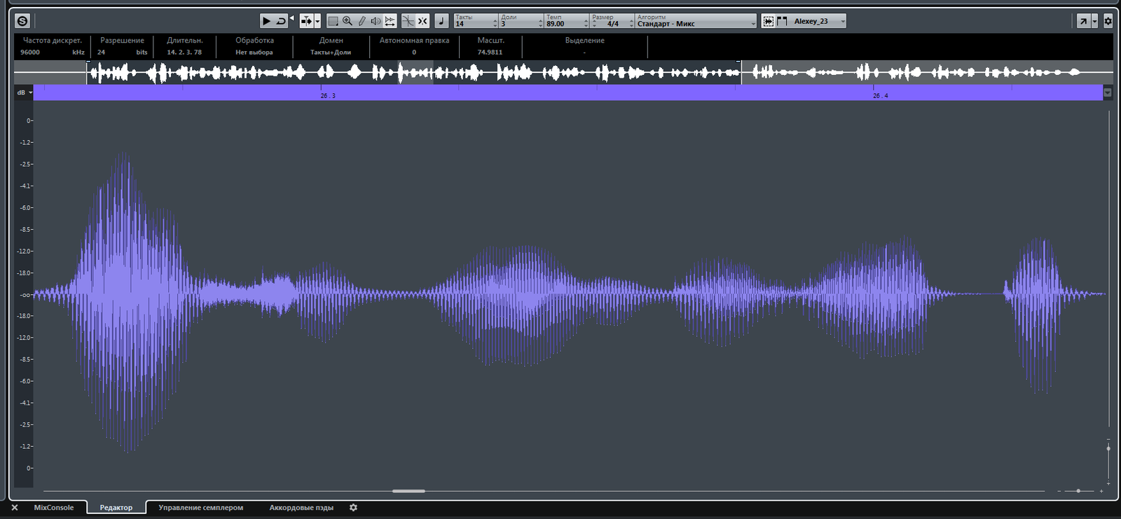Click the 96000 sample rate value

pyautogui.click(x=30, y=52)
